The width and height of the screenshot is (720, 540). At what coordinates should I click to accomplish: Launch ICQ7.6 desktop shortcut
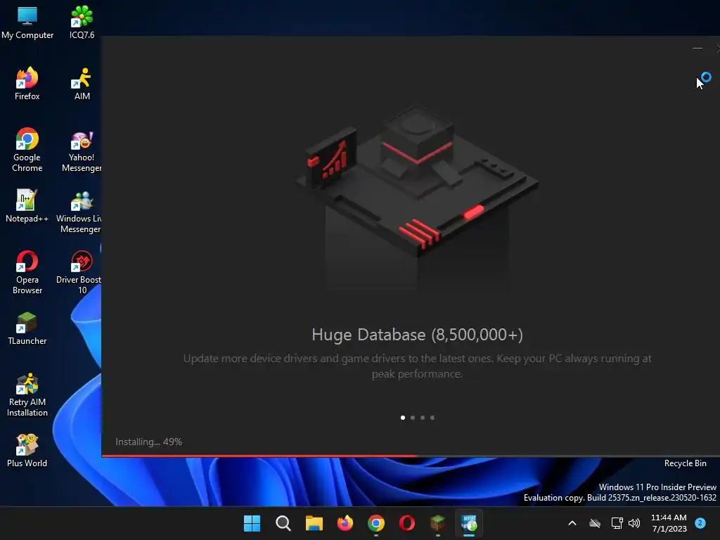(82, 22)
